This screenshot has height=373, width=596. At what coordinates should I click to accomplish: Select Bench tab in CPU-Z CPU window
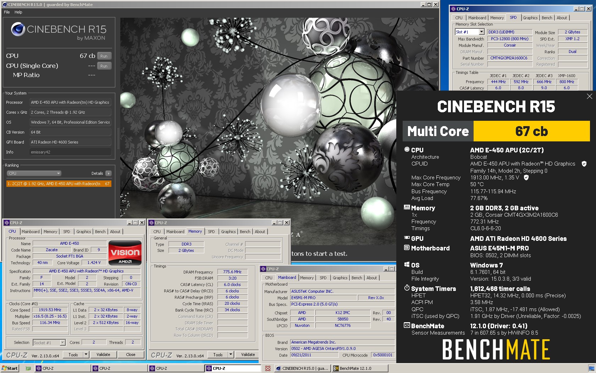[100, 232]
